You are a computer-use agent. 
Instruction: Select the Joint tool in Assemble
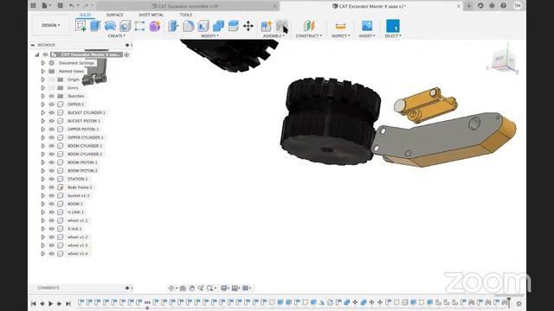click(281, 26)
